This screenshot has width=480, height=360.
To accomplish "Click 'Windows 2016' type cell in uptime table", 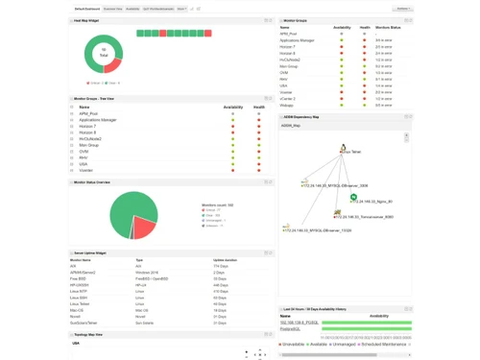I will click(147, 273).
